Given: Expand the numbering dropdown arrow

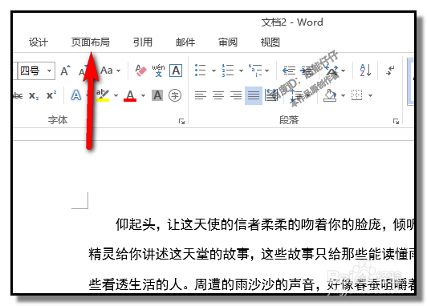Looking at the screenshot, I should [x=241, y=71].
